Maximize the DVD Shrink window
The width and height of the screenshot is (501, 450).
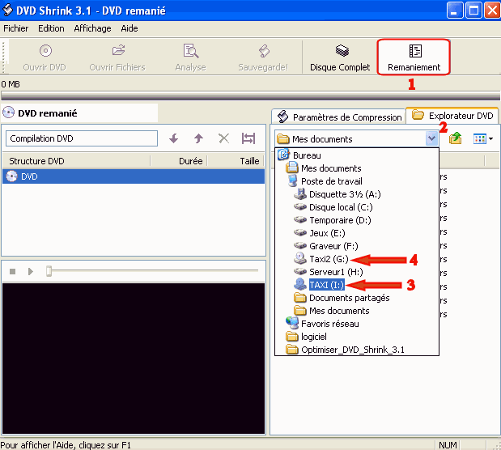(x=473, y=11)
